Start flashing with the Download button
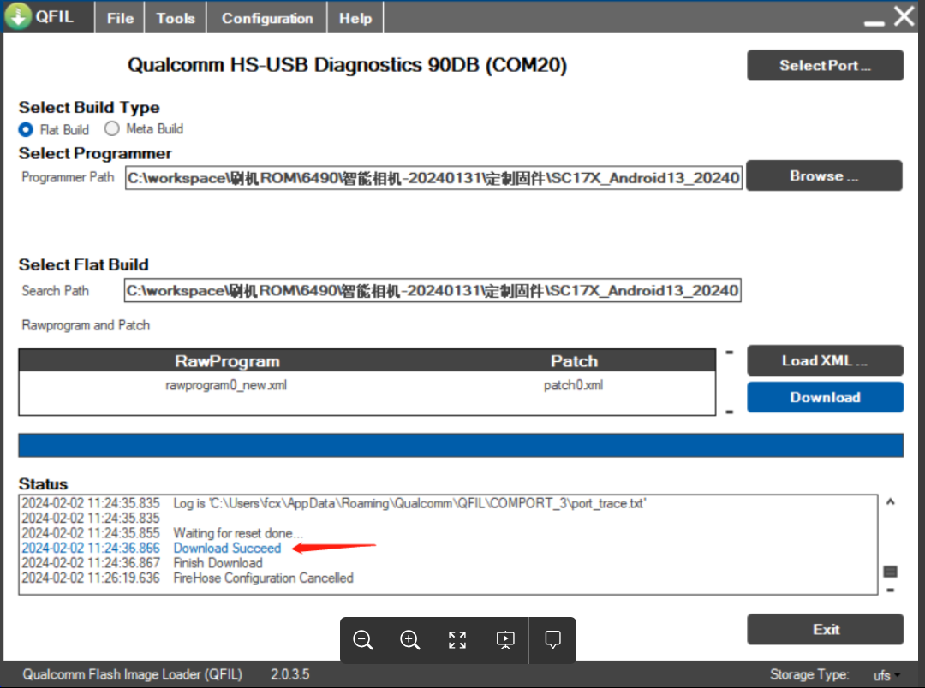 [x=825, y=397]
